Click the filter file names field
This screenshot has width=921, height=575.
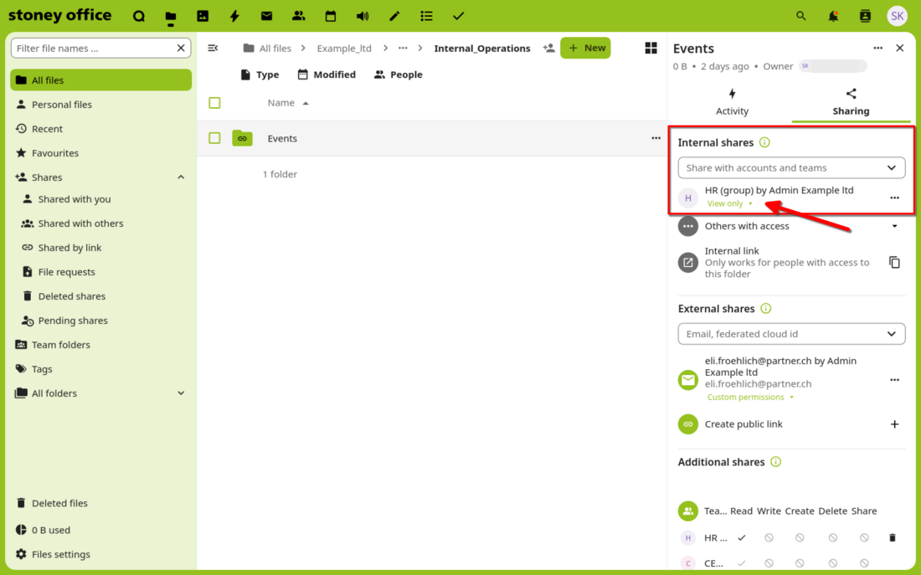tap(94, 49)
